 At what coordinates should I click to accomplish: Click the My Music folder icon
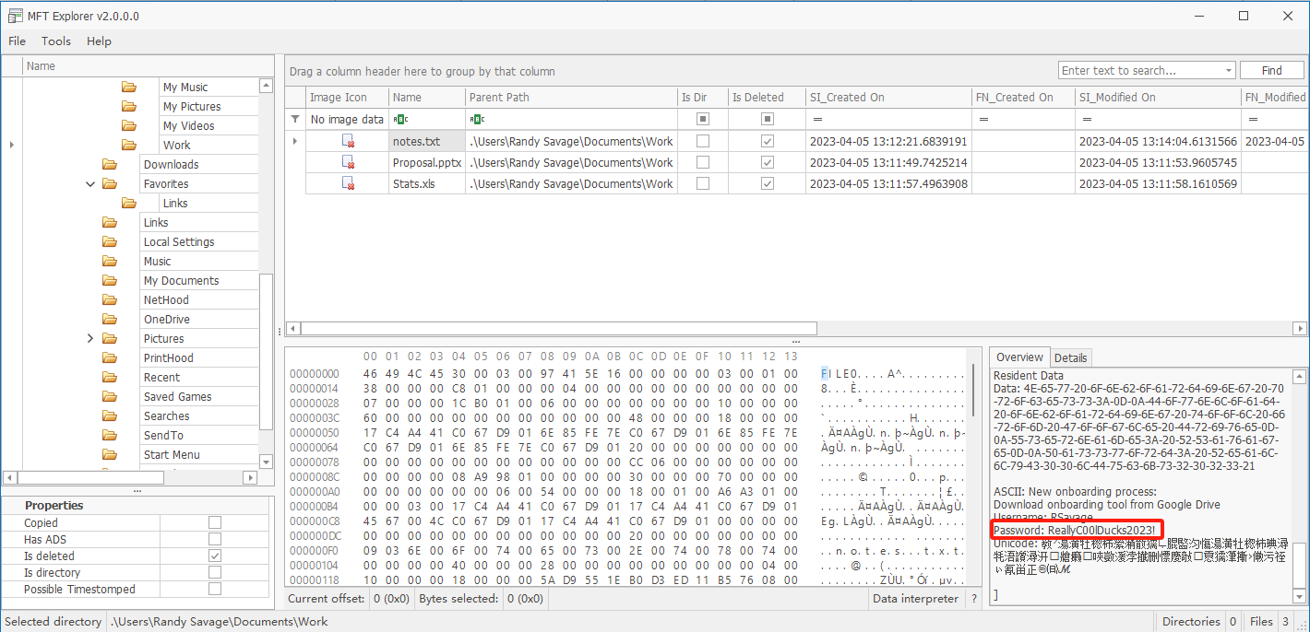point(129,88)
